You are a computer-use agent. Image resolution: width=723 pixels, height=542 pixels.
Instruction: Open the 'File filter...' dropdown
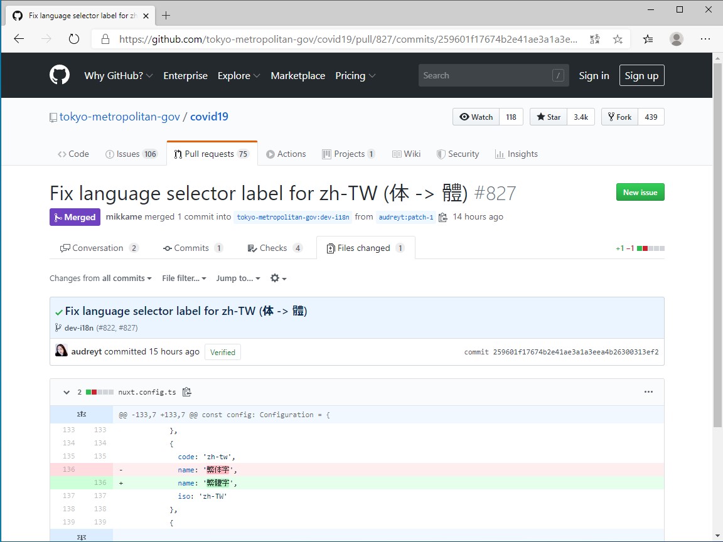click(183, 278)
